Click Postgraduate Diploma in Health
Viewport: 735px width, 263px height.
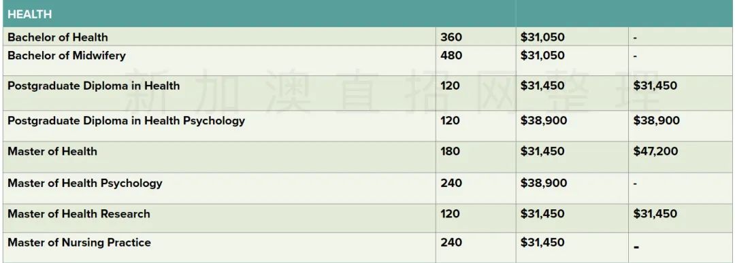93,86
